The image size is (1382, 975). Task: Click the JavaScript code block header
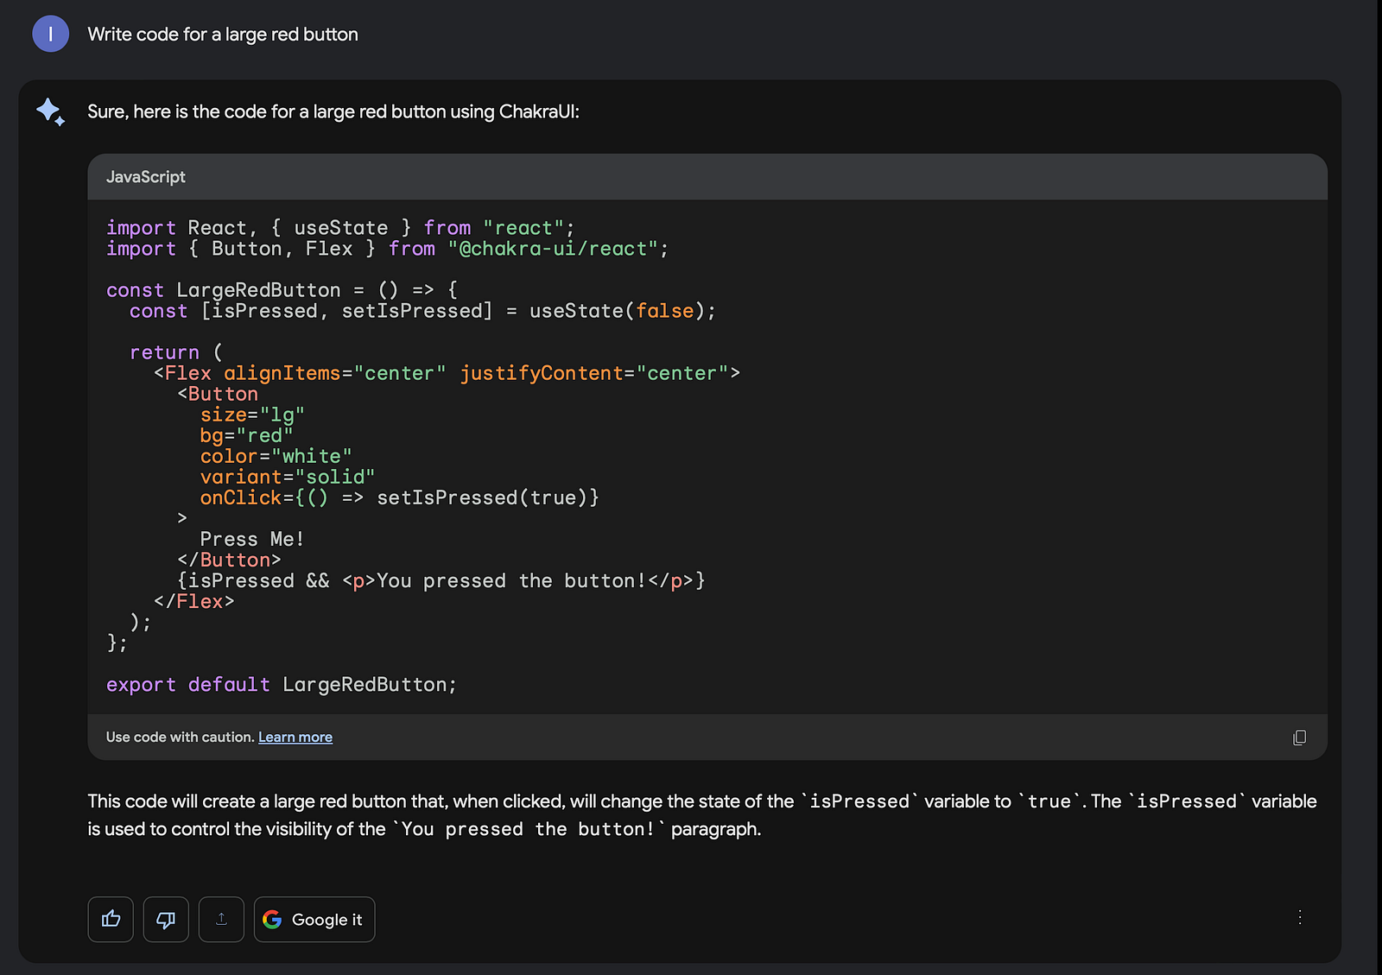coord(707,177)
